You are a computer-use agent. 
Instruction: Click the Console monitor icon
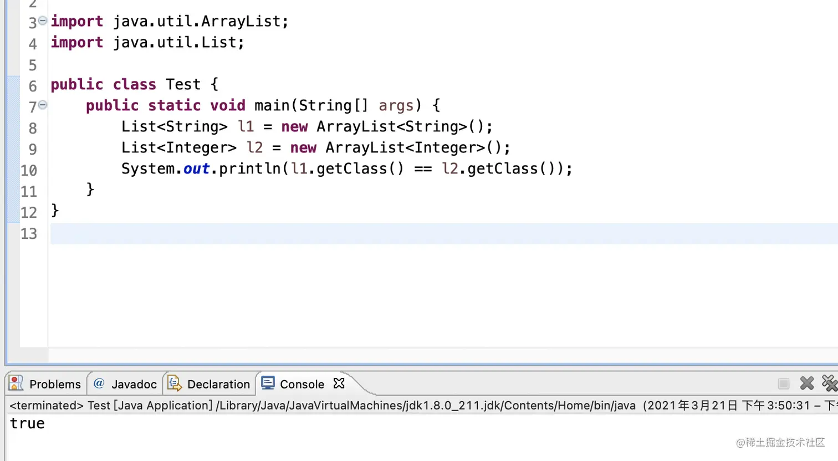point(268,382)
